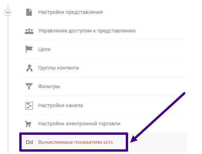Select Фильтры menu entry

pyautogui.click(x=49, y=87)
